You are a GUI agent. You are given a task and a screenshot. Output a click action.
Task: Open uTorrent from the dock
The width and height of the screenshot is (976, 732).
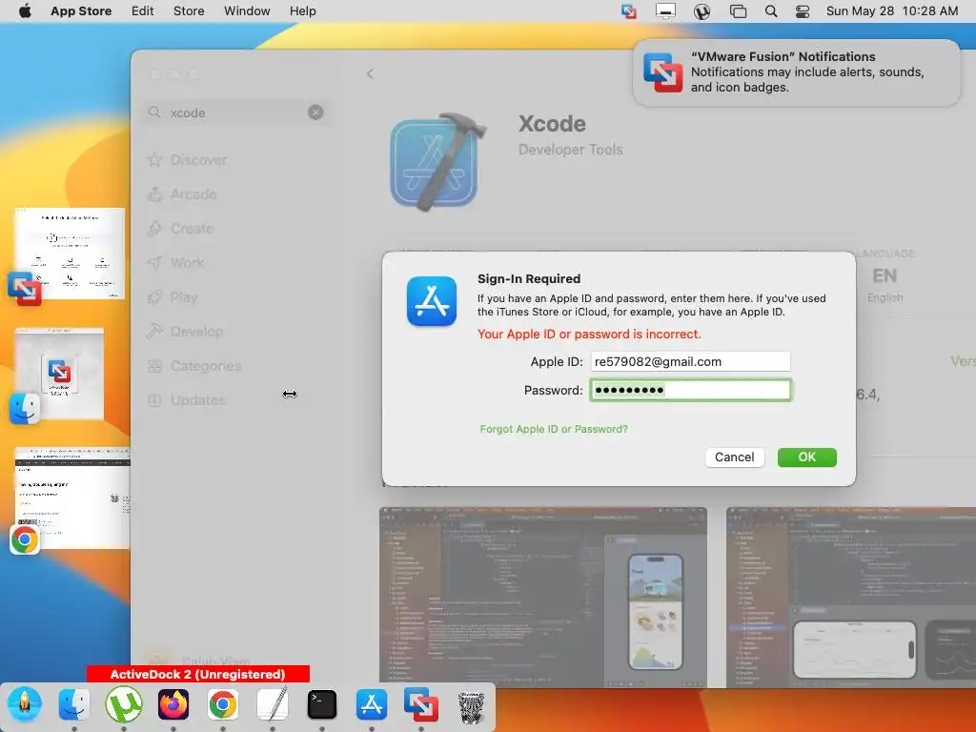click(x=124, y=704)
